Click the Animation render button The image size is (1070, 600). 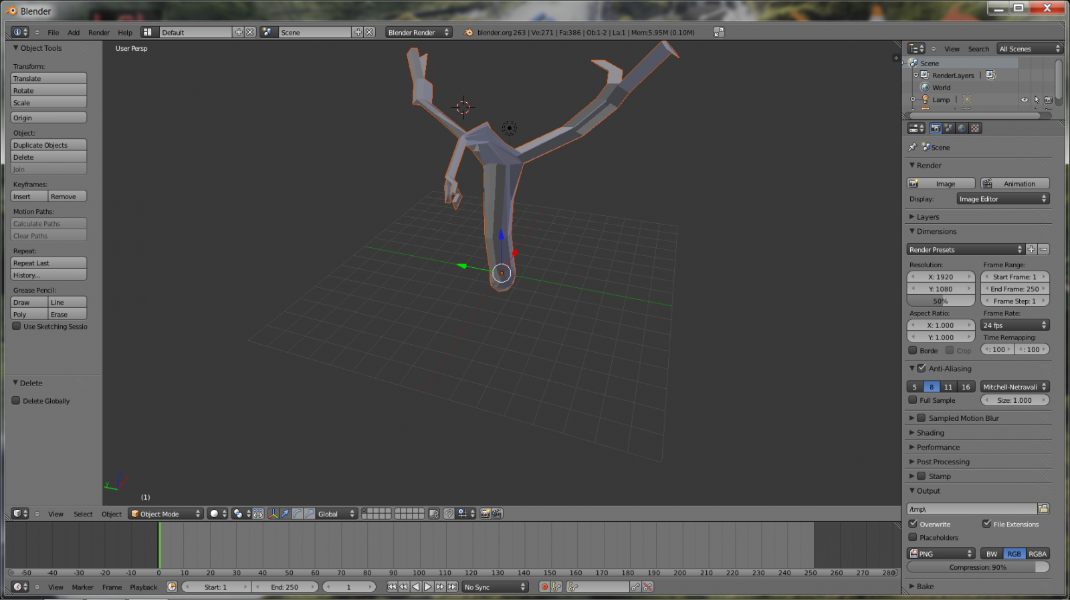[x=1015, y=184]
